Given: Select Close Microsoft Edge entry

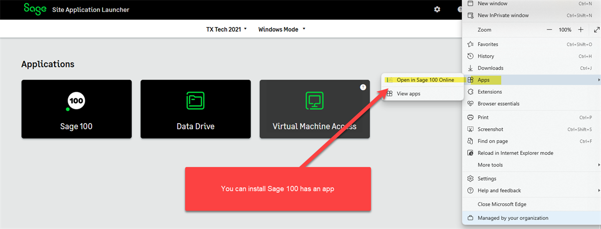Looking at the screenshot, I should click(x=531, y=204).
